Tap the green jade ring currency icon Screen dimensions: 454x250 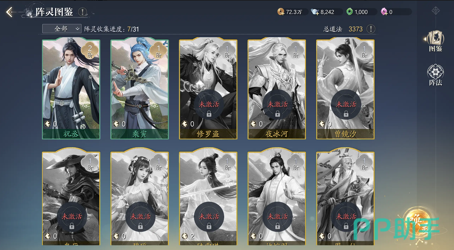click(349, 12)
